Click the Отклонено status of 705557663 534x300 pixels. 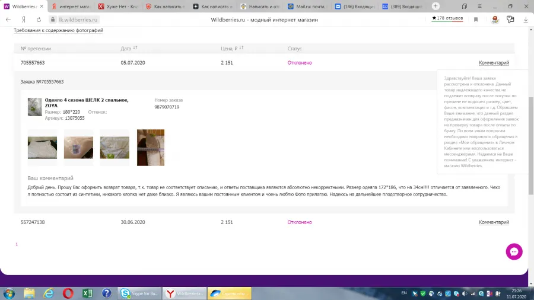click(x=300, y=63)
